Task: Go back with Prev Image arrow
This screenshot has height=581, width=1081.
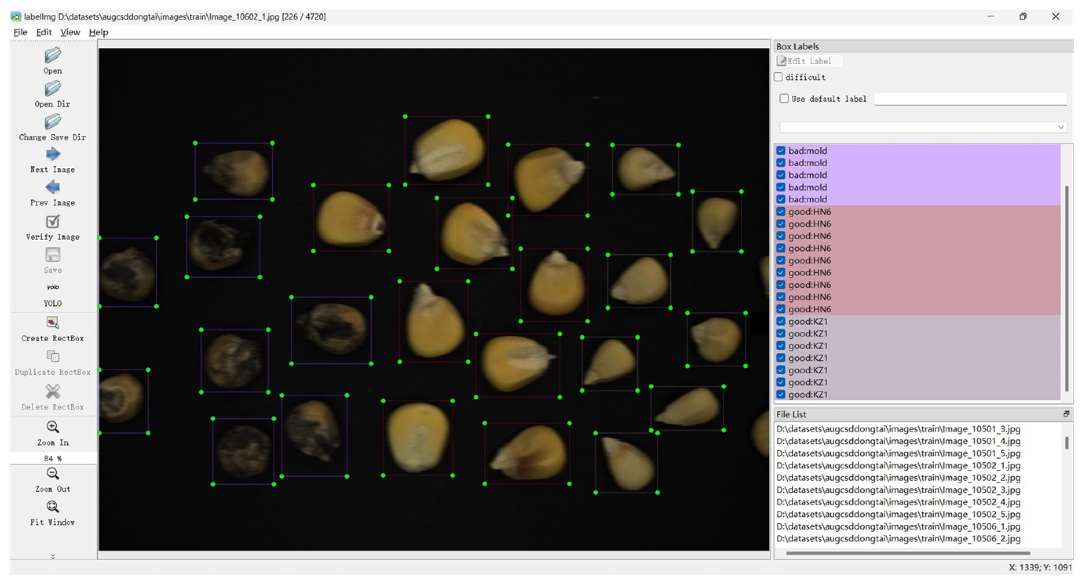Action: pyautogui.click(x=53, y=187)
